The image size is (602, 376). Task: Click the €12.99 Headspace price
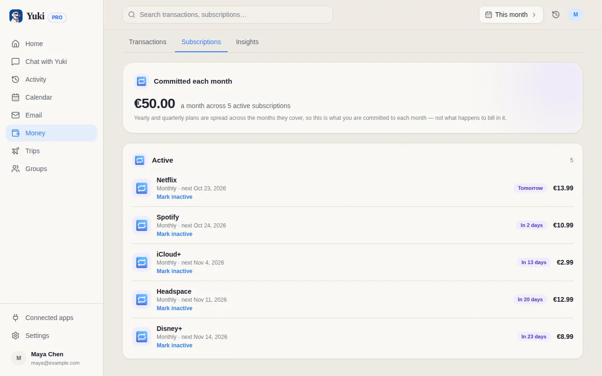[x=563, y=299]
